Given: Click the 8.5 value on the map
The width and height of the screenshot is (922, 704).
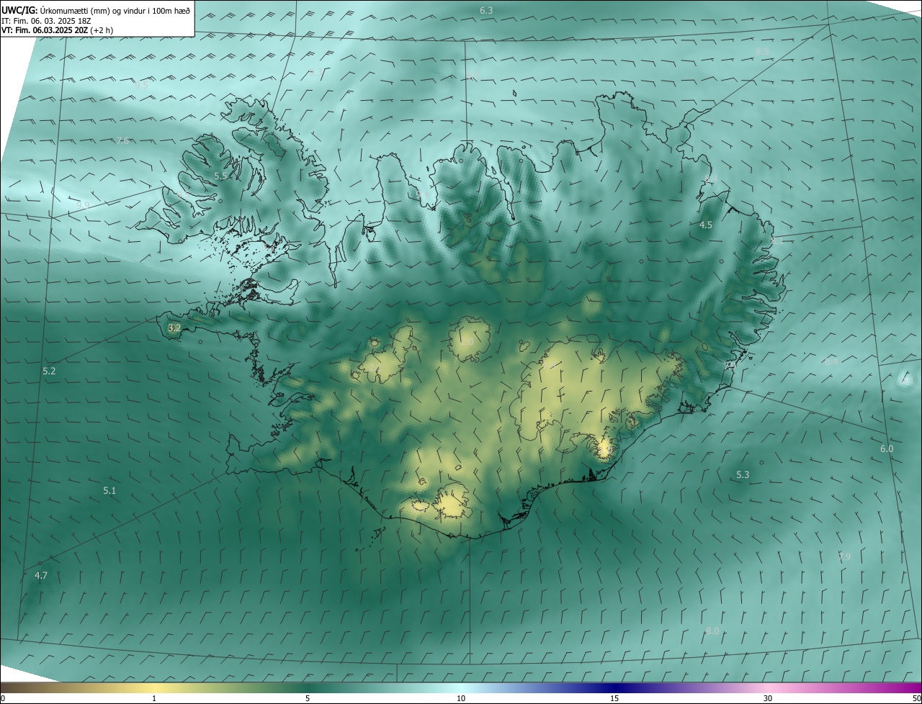Looking at the screenshot, I should [762, 51].
